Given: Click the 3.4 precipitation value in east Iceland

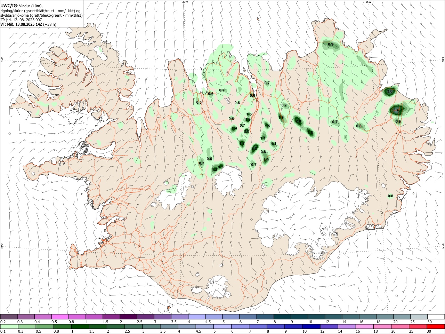Looking at the screenshot, I should tap(396, 110).
